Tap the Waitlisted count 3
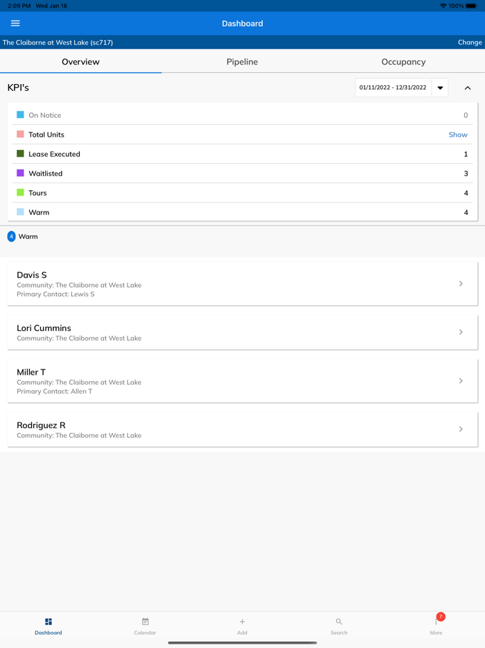 point(466,173)
